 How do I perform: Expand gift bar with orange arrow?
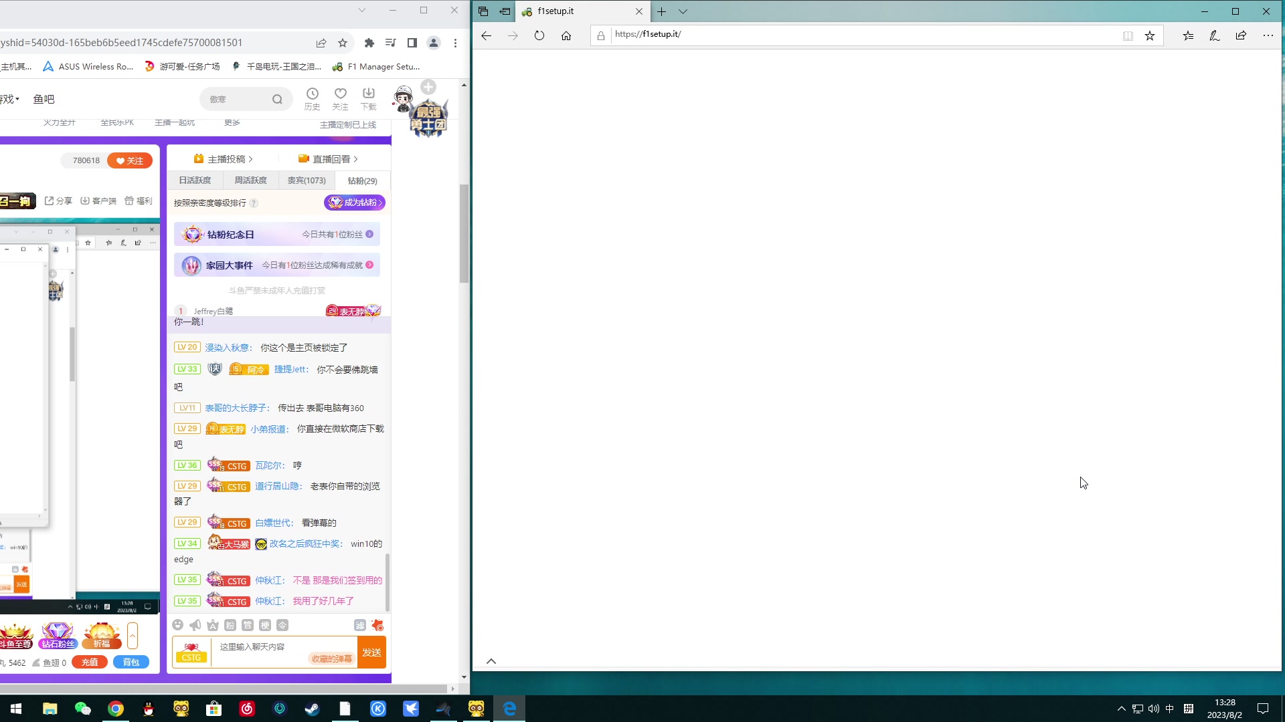coord(133,636)
